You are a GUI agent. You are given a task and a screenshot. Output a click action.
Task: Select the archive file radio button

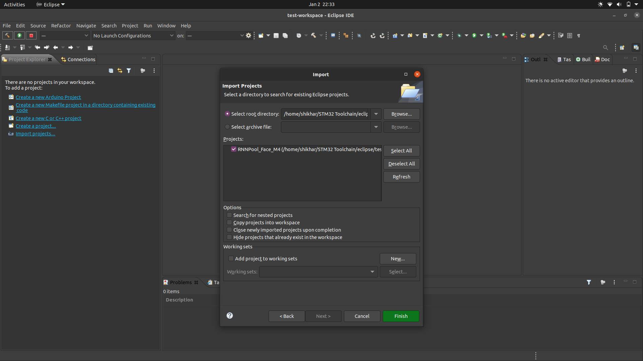(227, 127)
